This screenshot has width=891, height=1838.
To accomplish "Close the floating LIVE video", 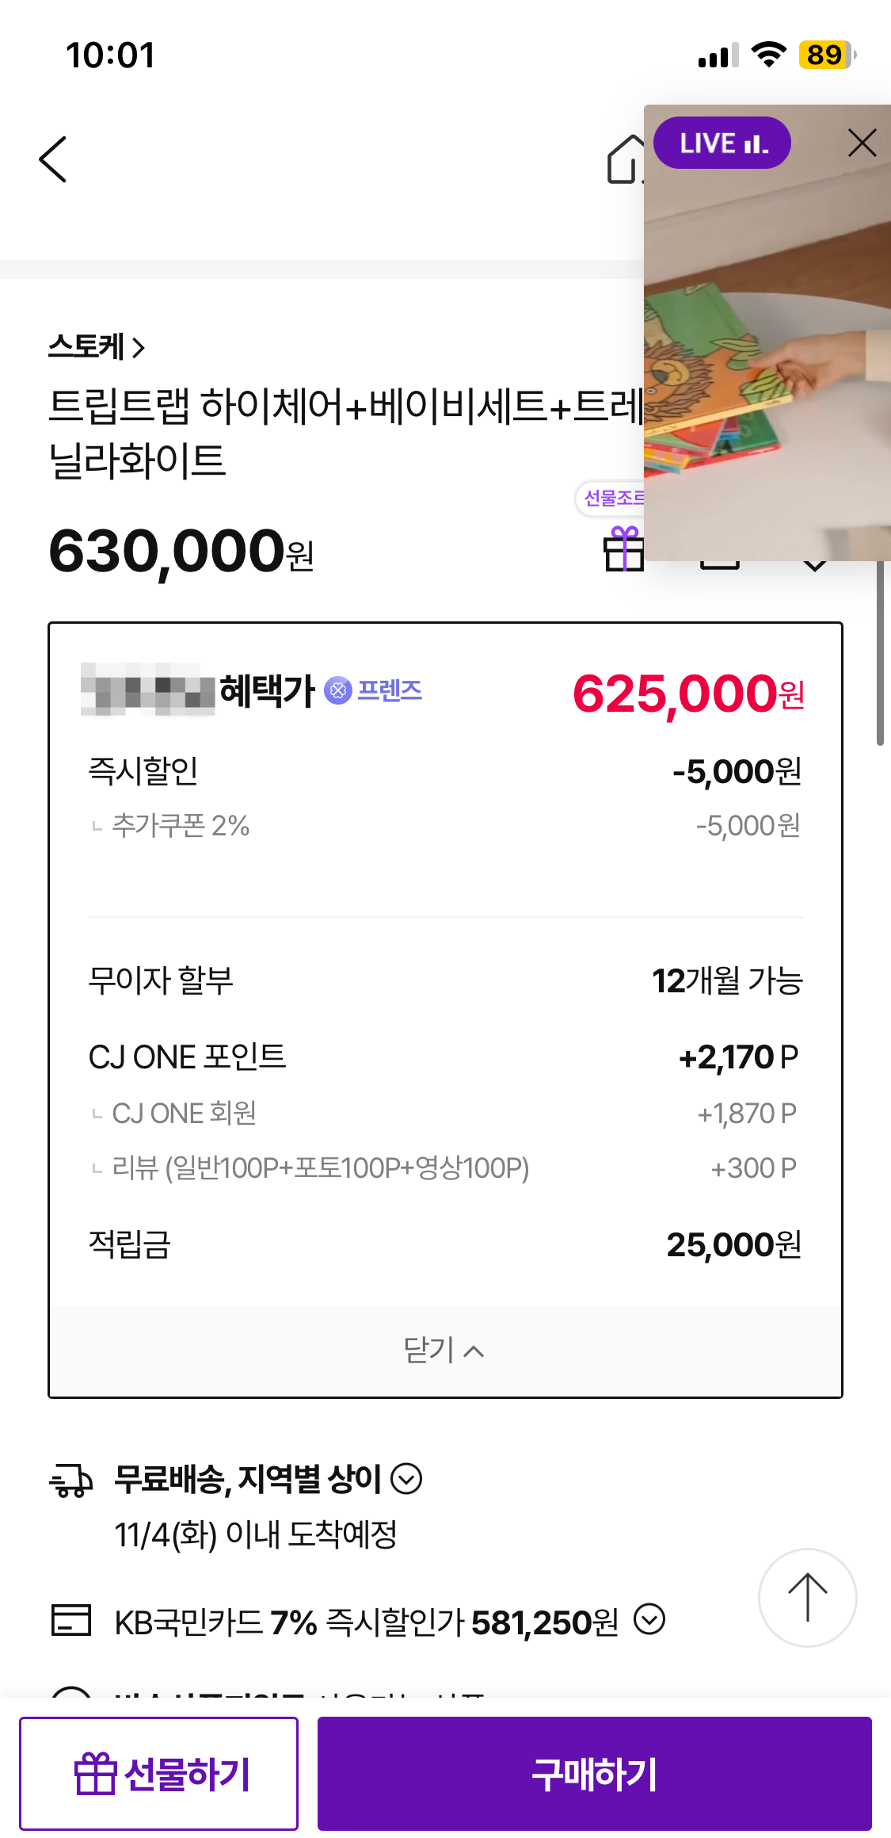I will (862, 143).
